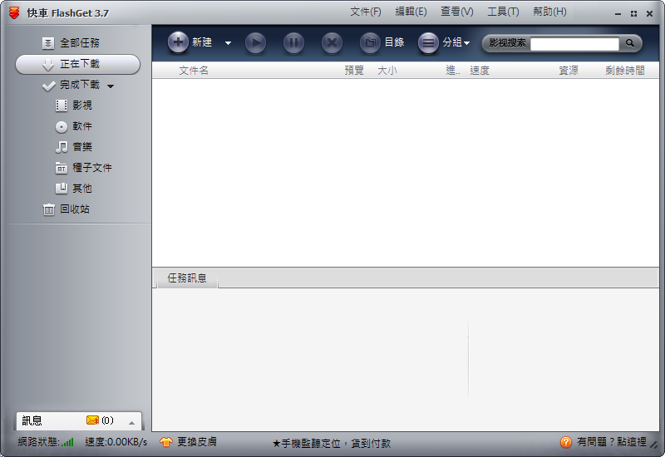The width and height of the screenshot is (665, 457).
Task: Switch to the 任務訊息 tab
Action: pos(187,278)
